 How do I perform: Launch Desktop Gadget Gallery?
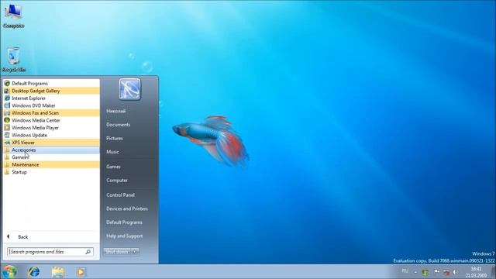51,91
